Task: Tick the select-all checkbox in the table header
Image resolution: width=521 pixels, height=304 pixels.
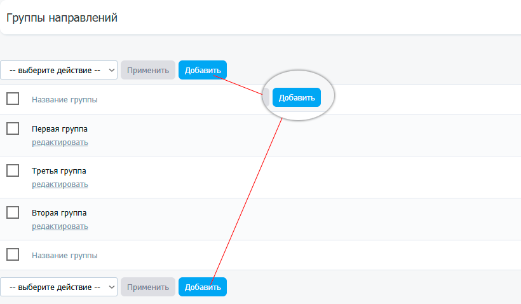Action: 13,99
